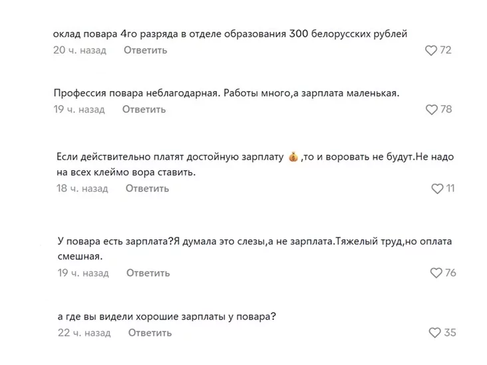Reply to the comment posted 22 ч. назад
The height and width of the screenshot is (365, 487).
pos(150,332)
